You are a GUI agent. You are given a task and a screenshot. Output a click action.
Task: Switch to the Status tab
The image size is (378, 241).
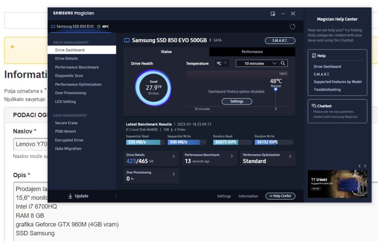[x=166, y=52]
